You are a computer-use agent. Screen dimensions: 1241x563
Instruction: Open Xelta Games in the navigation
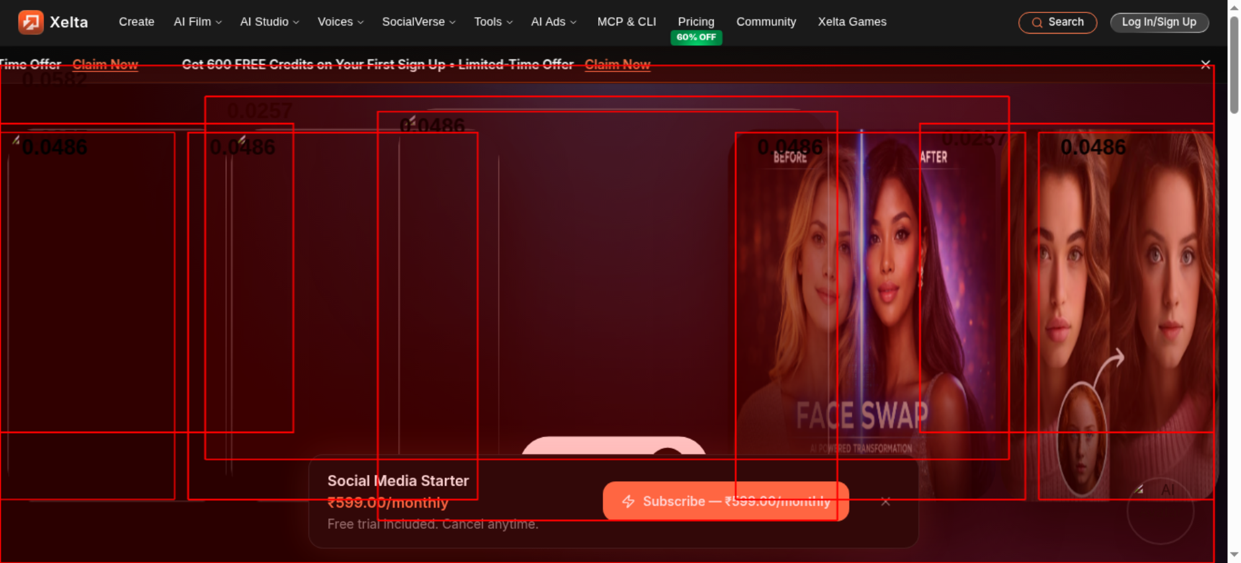tap(852, 22)
